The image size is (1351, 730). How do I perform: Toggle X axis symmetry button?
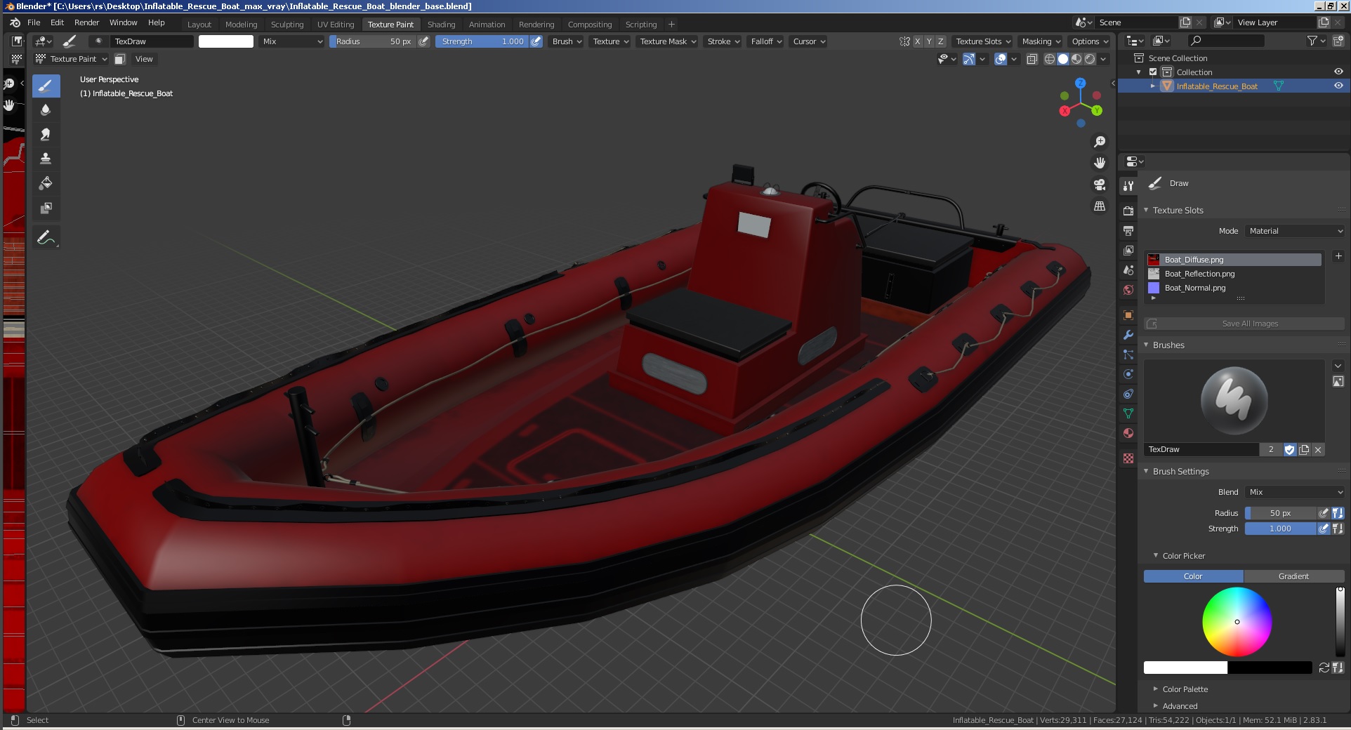point(917,41)
